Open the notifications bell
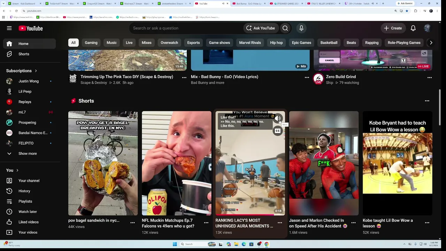 click(413, 28)
